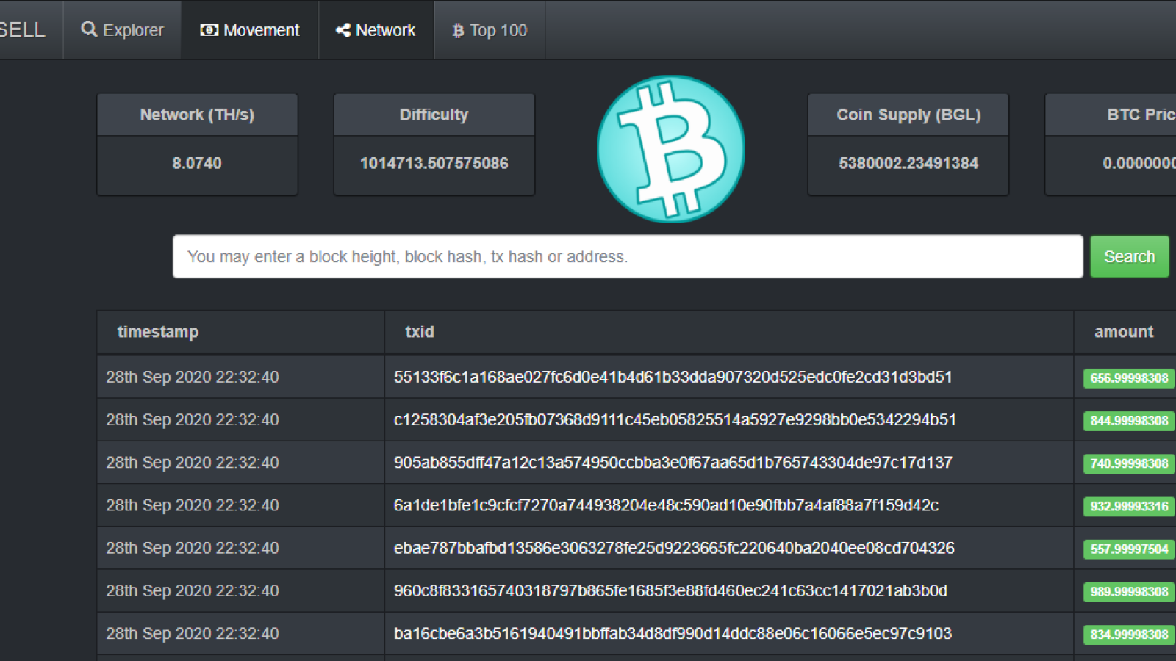The height and width of the screenshot is (661, 1176).
Task: Open transaction 6a1de1bfe1c9cfcf...
Action: point(666,505)
